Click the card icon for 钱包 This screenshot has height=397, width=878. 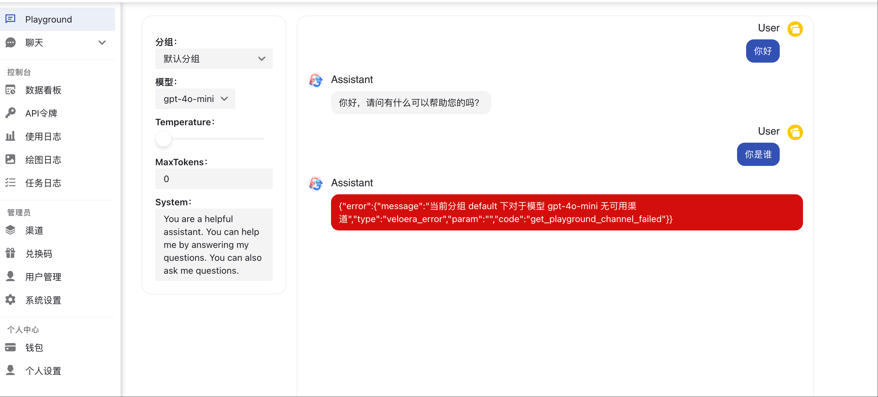pos(11,347)
